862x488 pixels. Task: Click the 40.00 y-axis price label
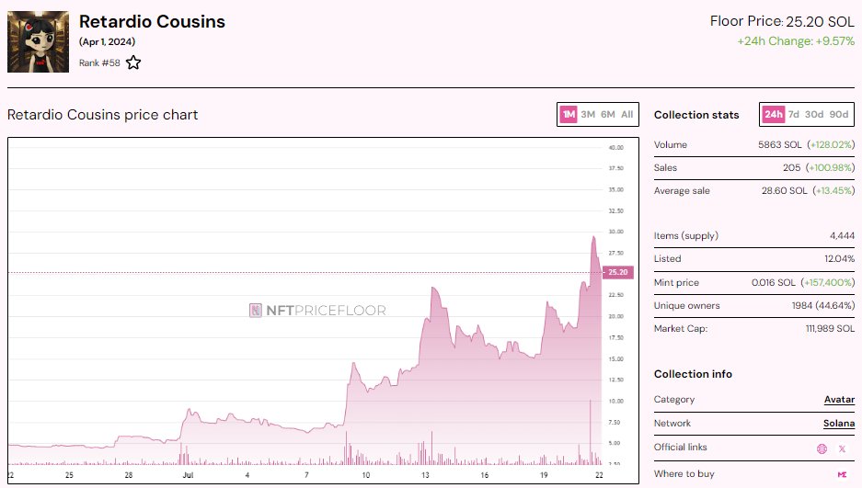point(615,147)
